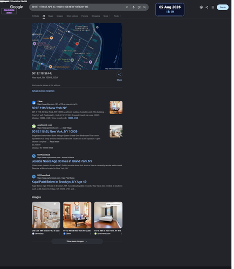Image resolution: width=234 pixels, height=269 pixels.
Task: Click the Zillow favicon
Action: (x=34, y=103)
